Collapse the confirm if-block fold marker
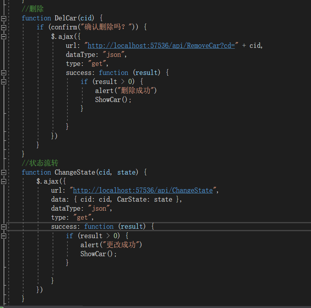This screenshot has width=311, height=308. 4,27
